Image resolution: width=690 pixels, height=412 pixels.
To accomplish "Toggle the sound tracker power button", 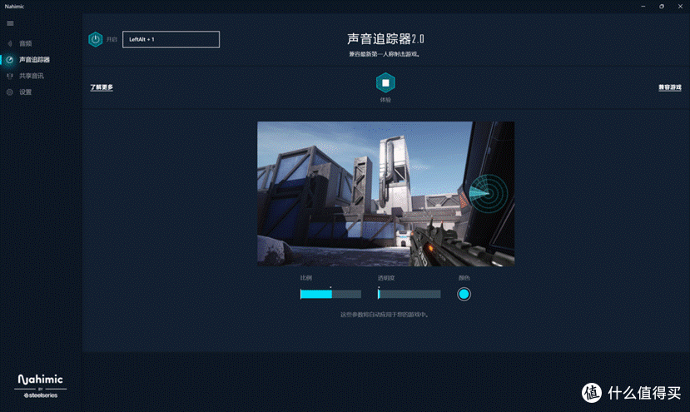I will click(x=96, y=40).
